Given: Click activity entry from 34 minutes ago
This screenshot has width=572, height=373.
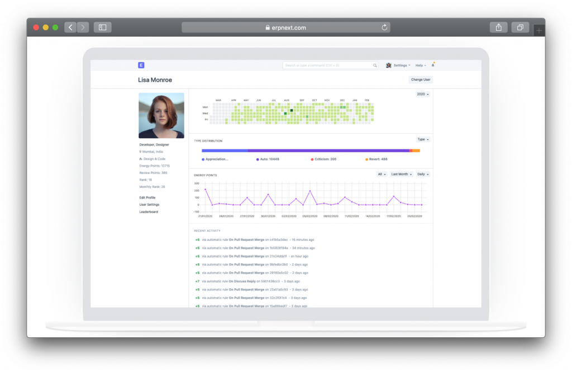Looking at the screenshot, I should tap(255, 248).
